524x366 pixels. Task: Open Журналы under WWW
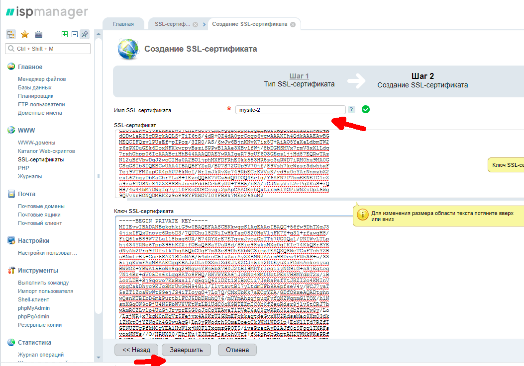30,176
